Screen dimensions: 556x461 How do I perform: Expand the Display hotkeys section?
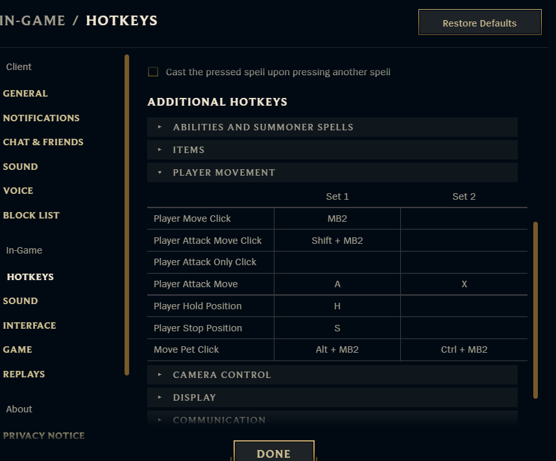click(194, 397)
